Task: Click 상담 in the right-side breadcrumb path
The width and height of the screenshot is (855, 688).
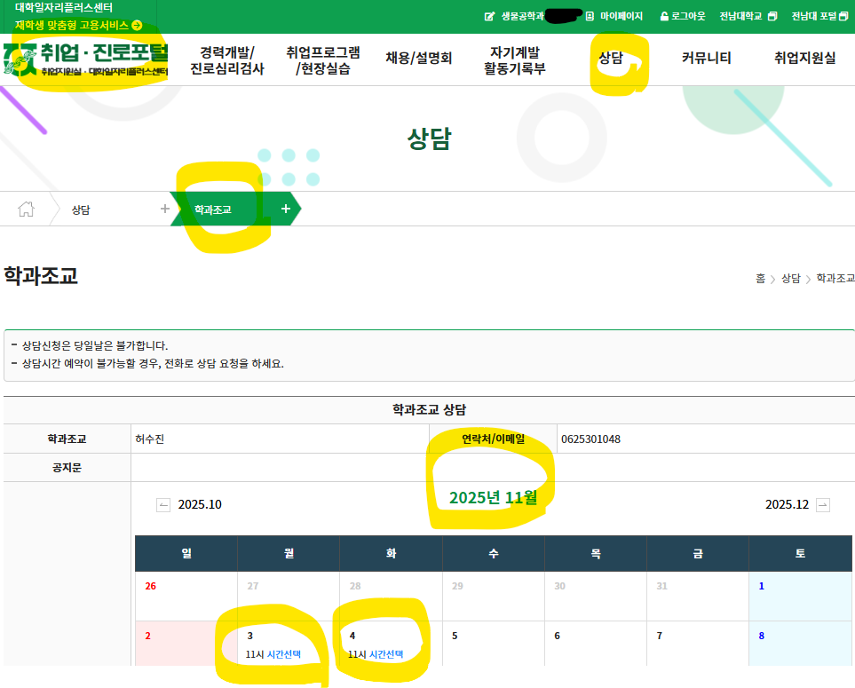Action: 790,279
